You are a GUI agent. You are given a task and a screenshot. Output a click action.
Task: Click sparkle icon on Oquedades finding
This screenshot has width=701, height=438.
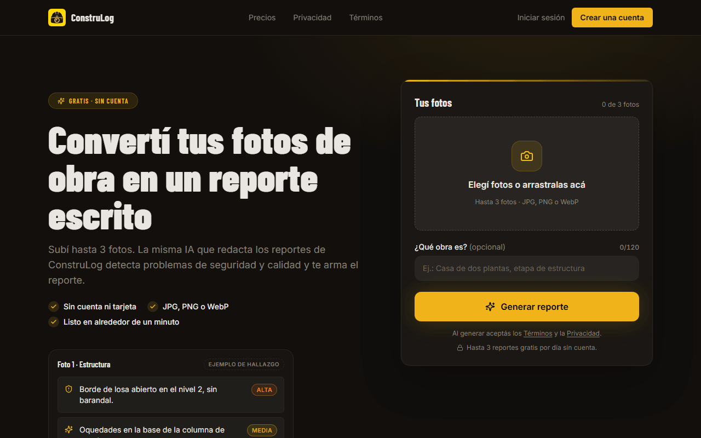pos(69,430)
